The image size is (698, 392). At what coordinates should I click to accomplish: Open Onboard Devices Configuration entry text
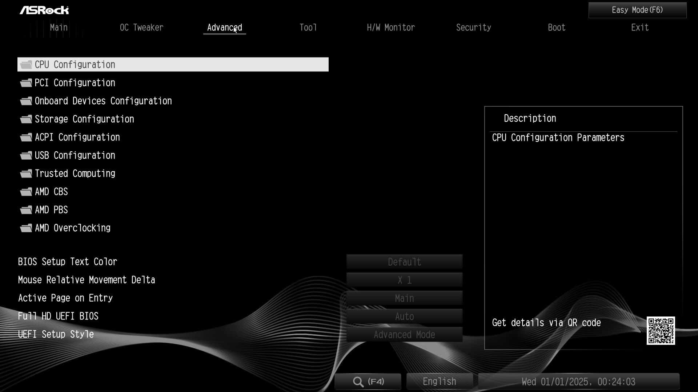(103, 101)
